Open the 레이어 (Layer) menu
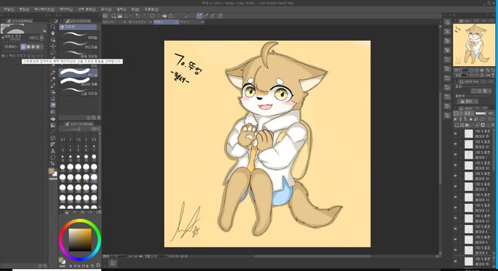The height and width of the screenshot is (271, 498). 66,10
